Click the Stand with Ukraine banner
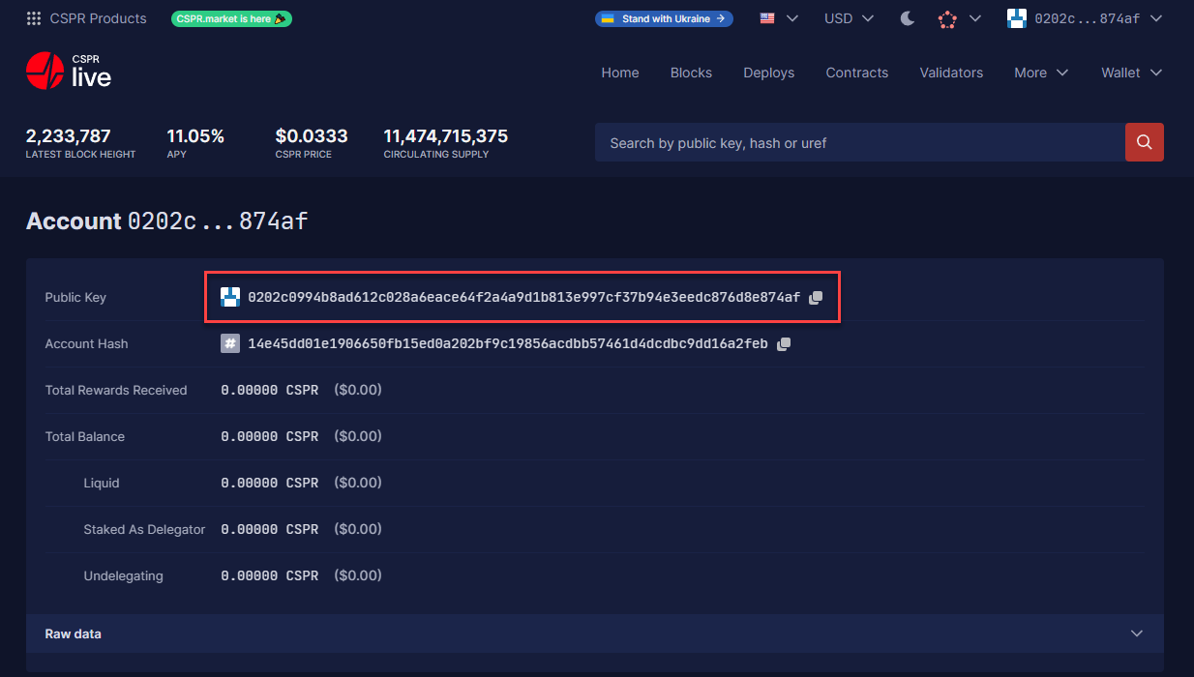 pos(664,18)
